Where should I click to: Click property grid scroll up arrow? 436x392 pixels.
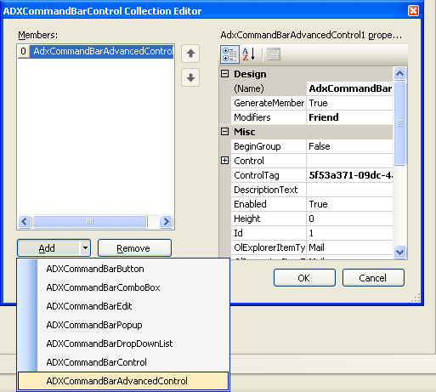[x=400, y=74]
